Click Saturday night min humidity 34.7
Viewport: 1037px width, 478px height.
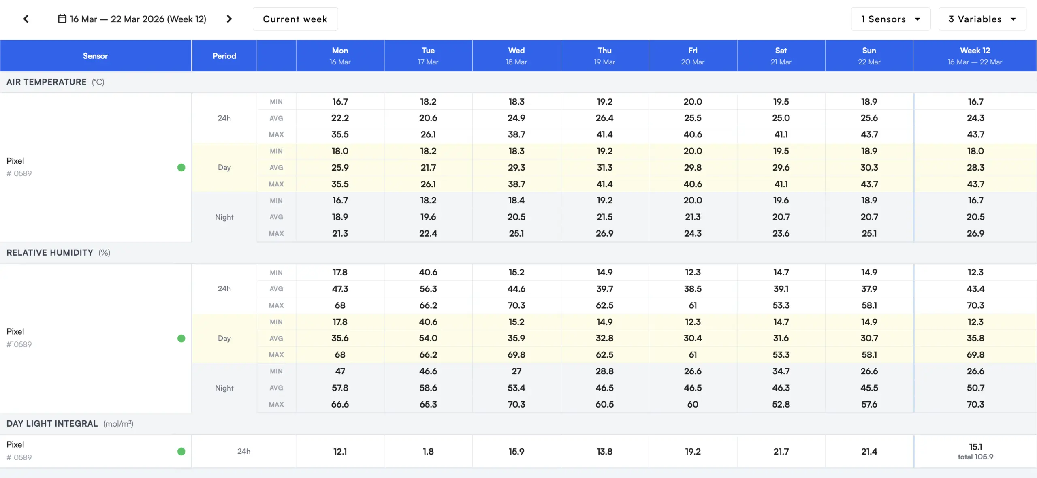(x=781, y=371)
